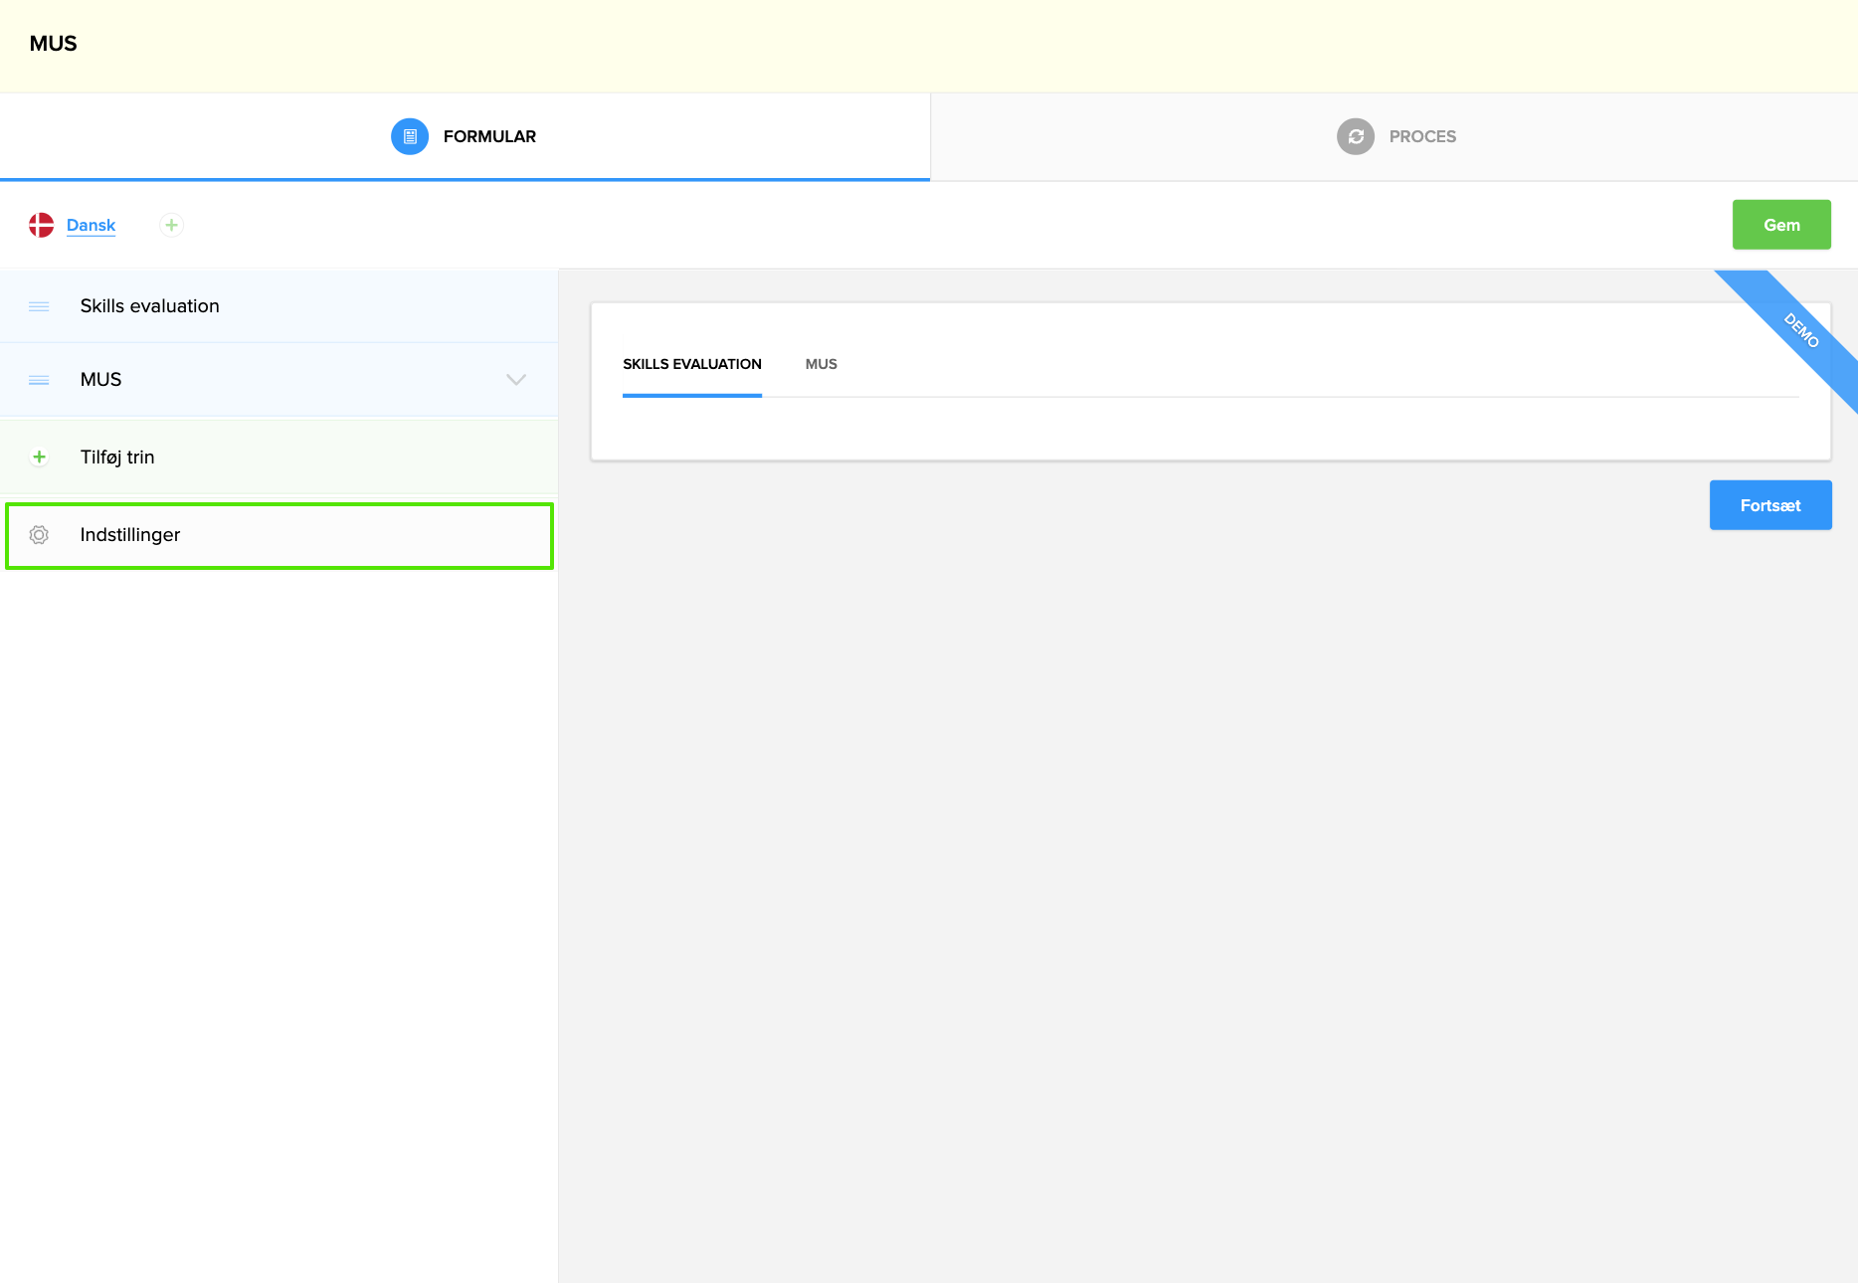This screenshot has height=1283, width=1858.
Task: Click the plus icon to add a language
Action: [x=171, y=225]
